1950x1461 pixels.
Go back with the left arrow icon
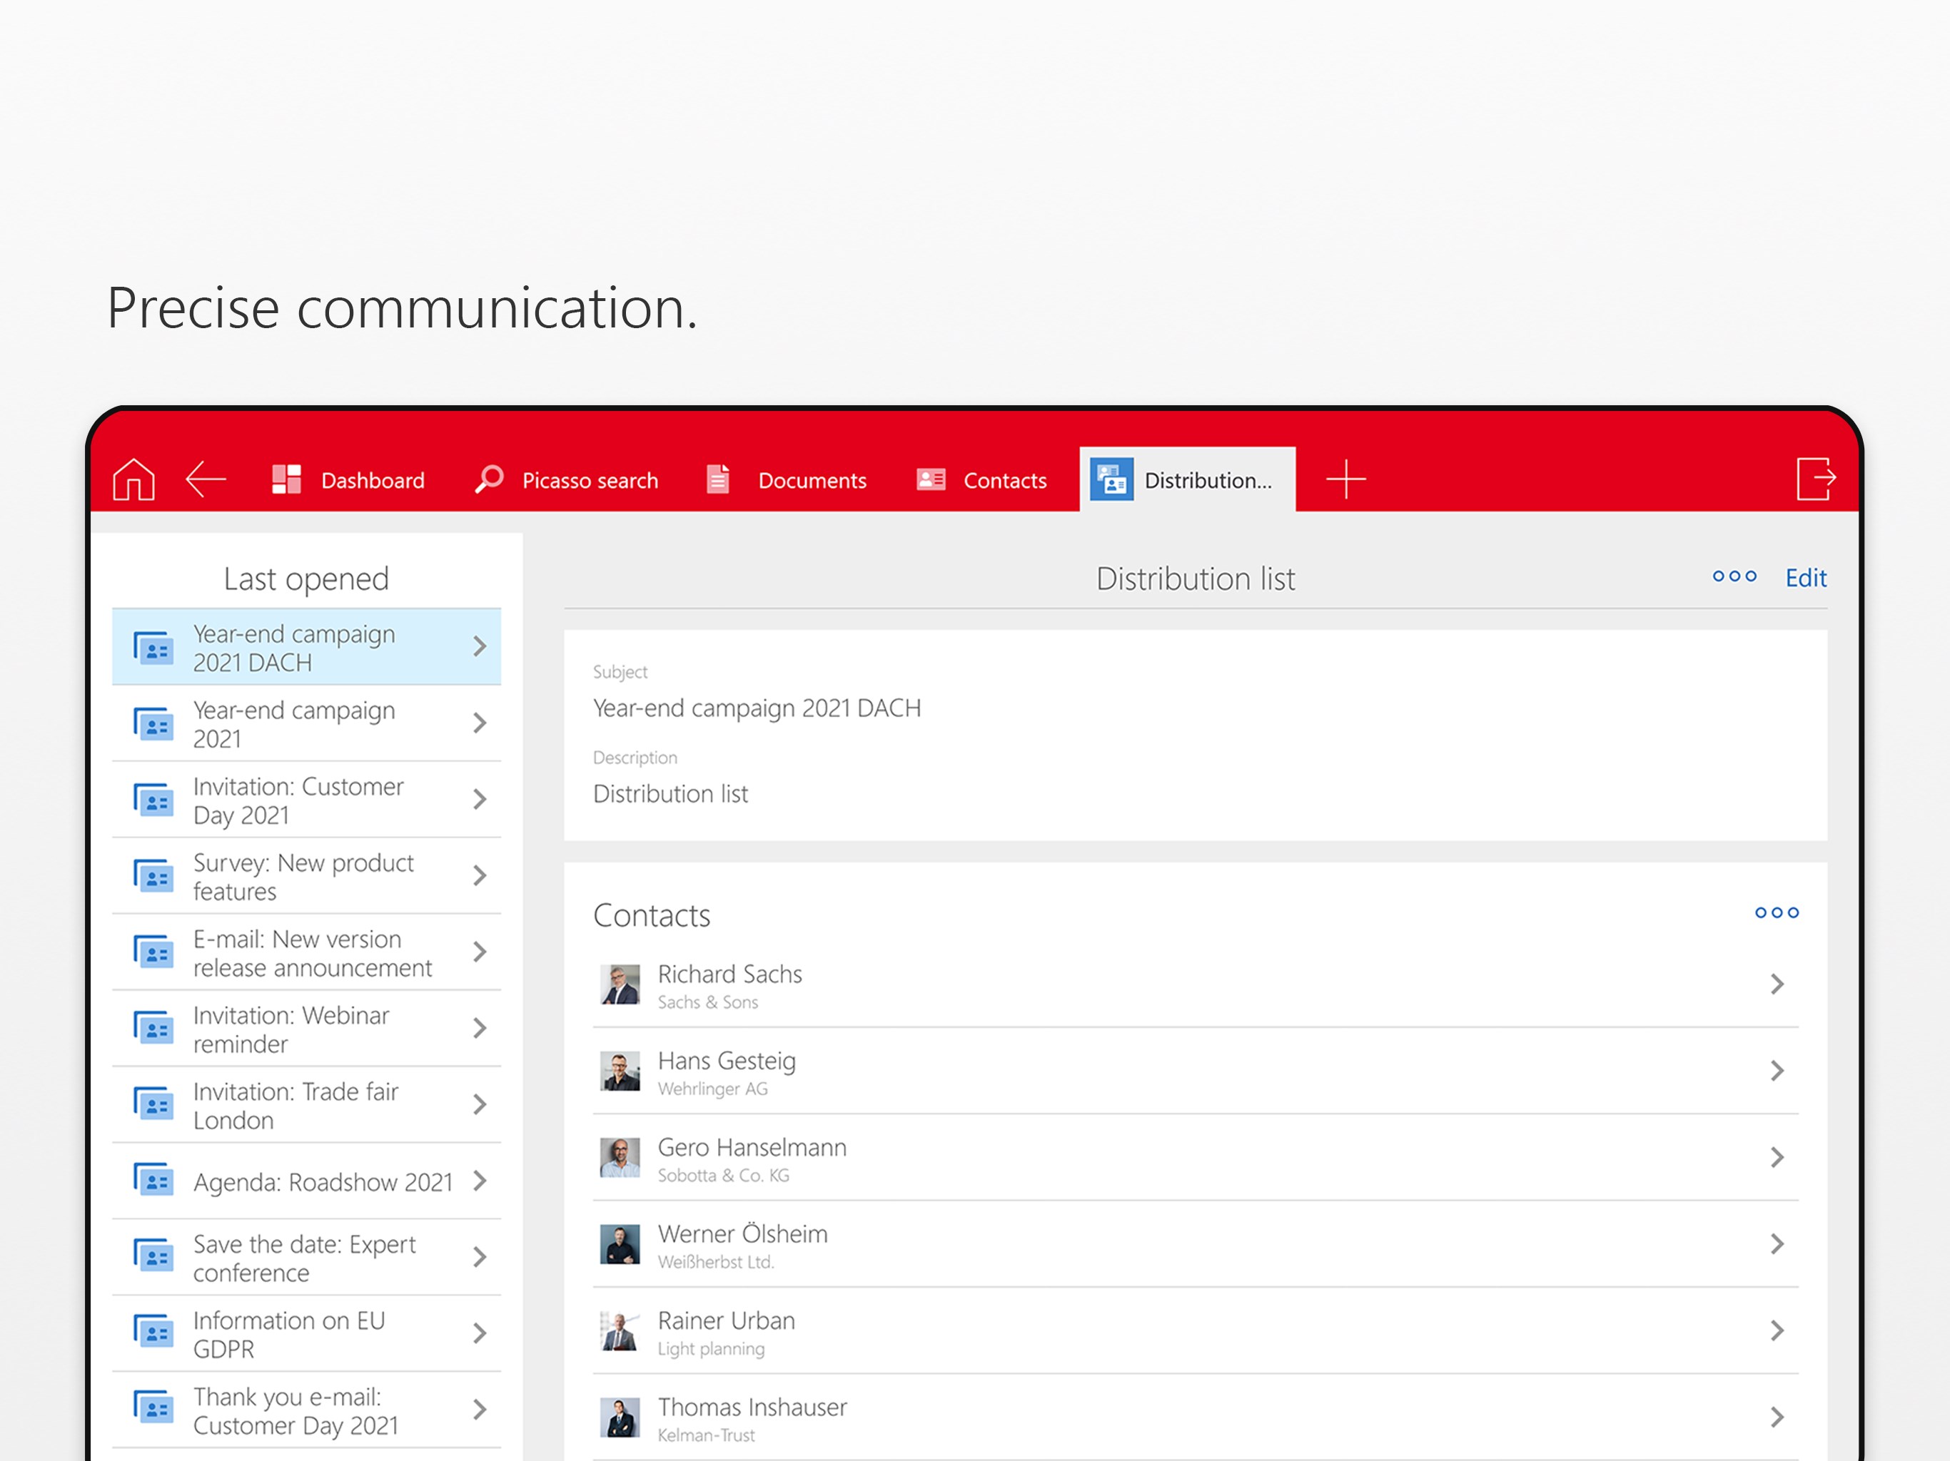pos(206,480)
